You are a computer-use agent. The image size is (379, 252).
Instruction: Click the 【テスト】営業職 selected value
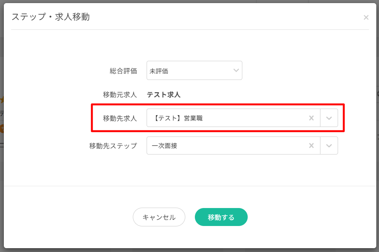pos(178,118)
